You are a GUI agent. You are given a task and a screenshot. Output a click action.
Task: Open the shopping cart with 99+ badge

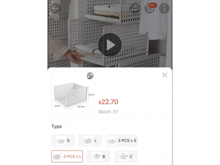tap(150, 8)
